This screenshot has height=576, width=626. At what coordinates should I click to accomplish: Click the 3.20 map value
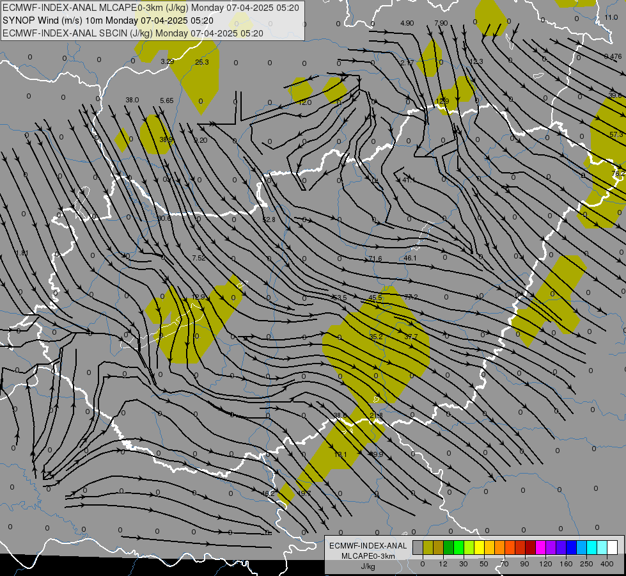[x=200, y=140]
